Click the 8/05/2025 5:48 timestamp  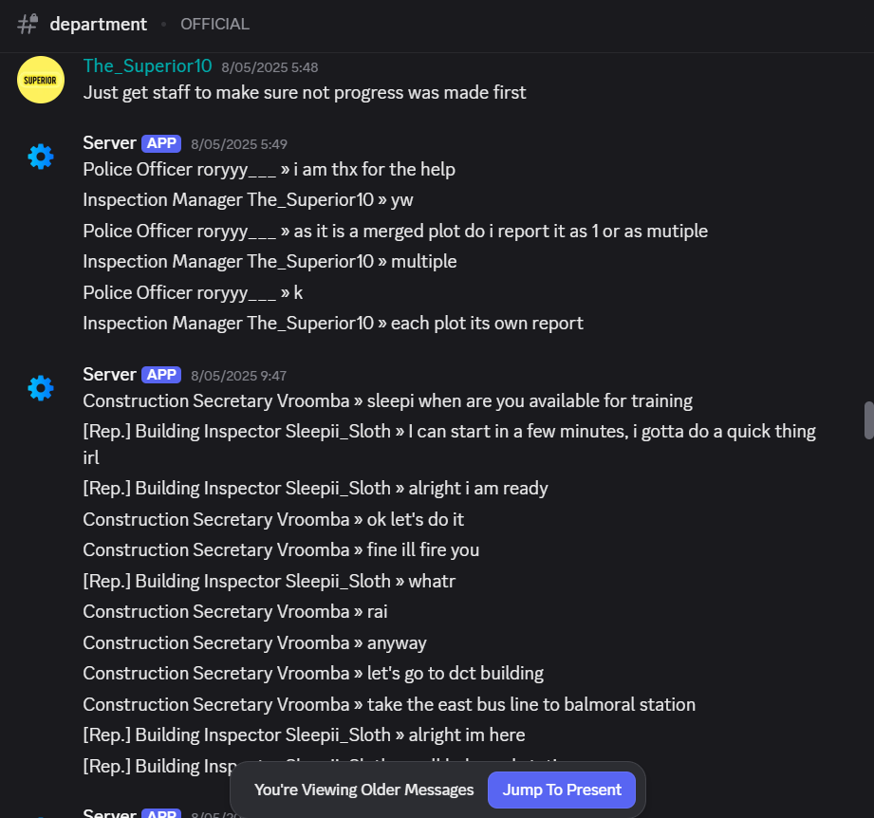[x=270, y=67]
